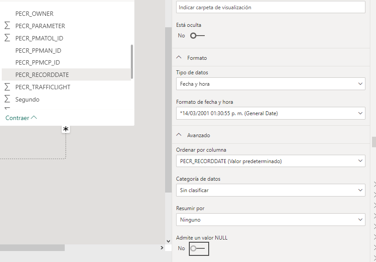Click the Indicar carpeta de visualización field

[x=270, y=7]
